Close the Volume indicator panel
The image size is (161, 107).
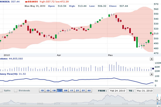pos(151,59)
